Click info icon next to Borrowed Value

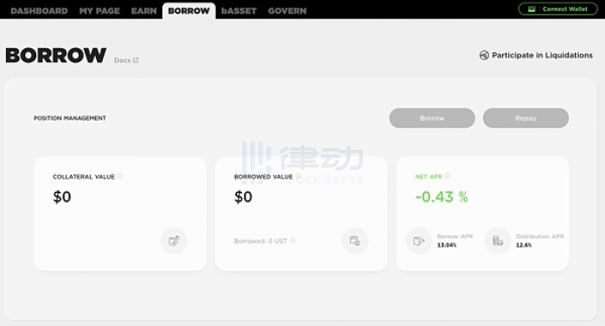tap(298, 176)
